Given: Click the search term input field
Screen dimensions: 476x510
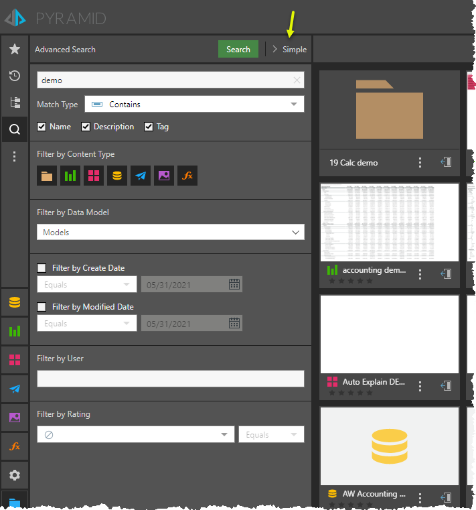Looking at the screenshot, I should [171, 80].
